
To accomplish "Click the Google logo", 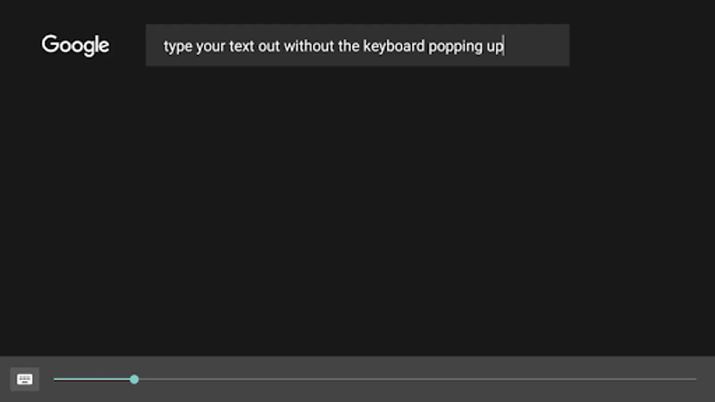I will tap(75, 45).
